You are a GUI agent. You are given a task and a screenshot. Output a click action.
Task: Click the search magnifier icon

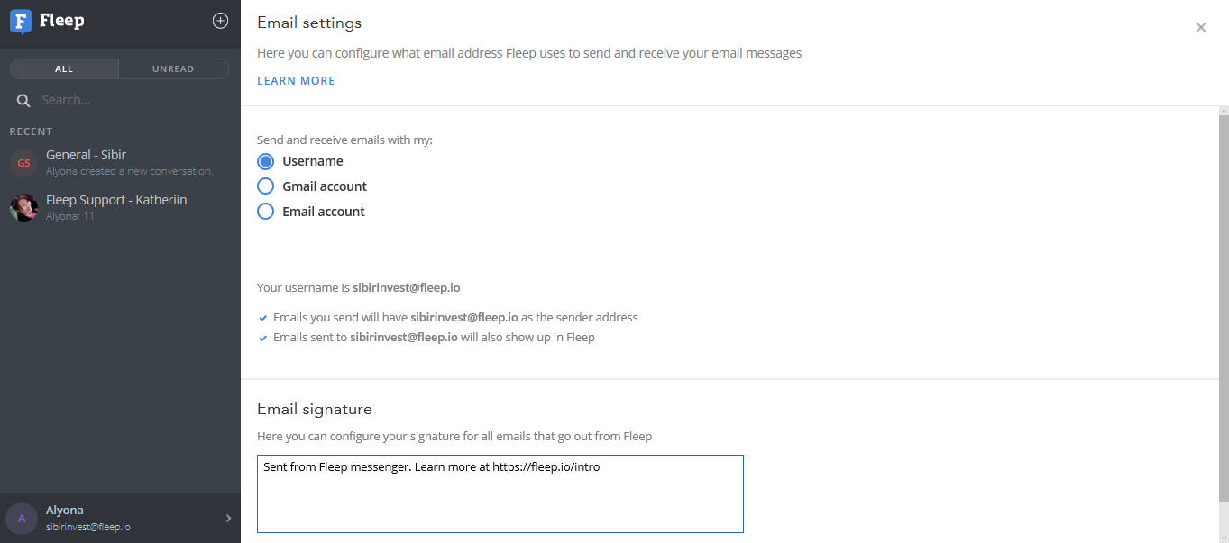pos(24,101)
